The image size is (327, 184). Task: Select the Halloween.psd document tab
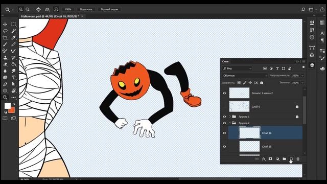point(50,16)
